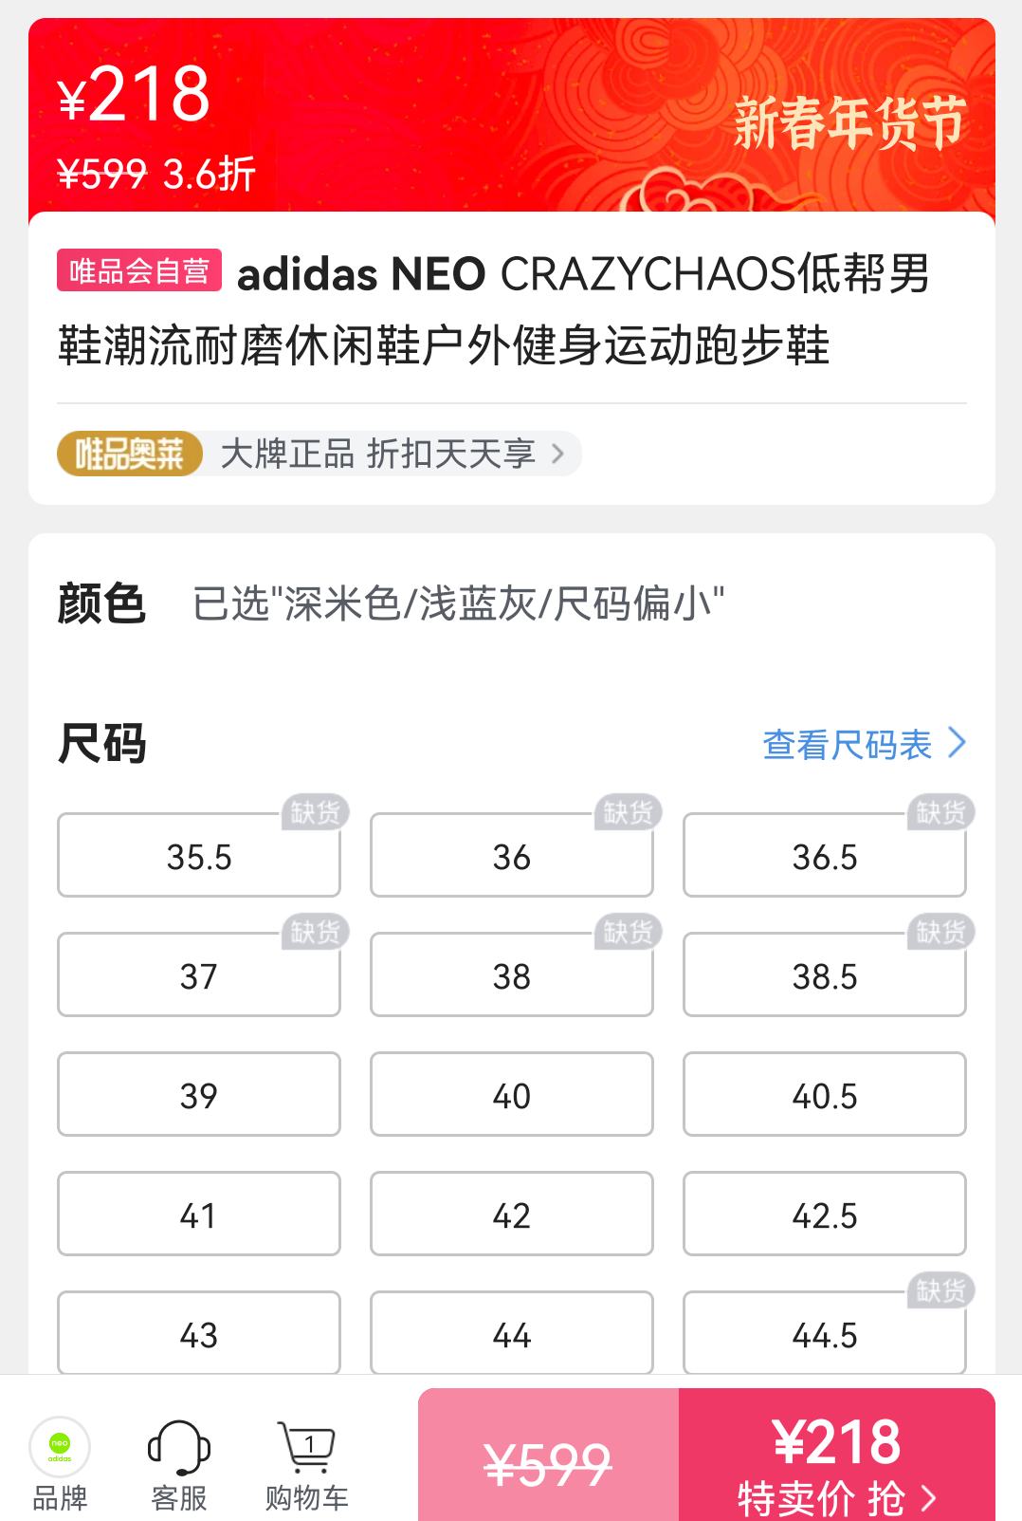Viewport: 1022px width, 1521px height.
Task: Pick size 44
Action: [x=512, y=1333]
